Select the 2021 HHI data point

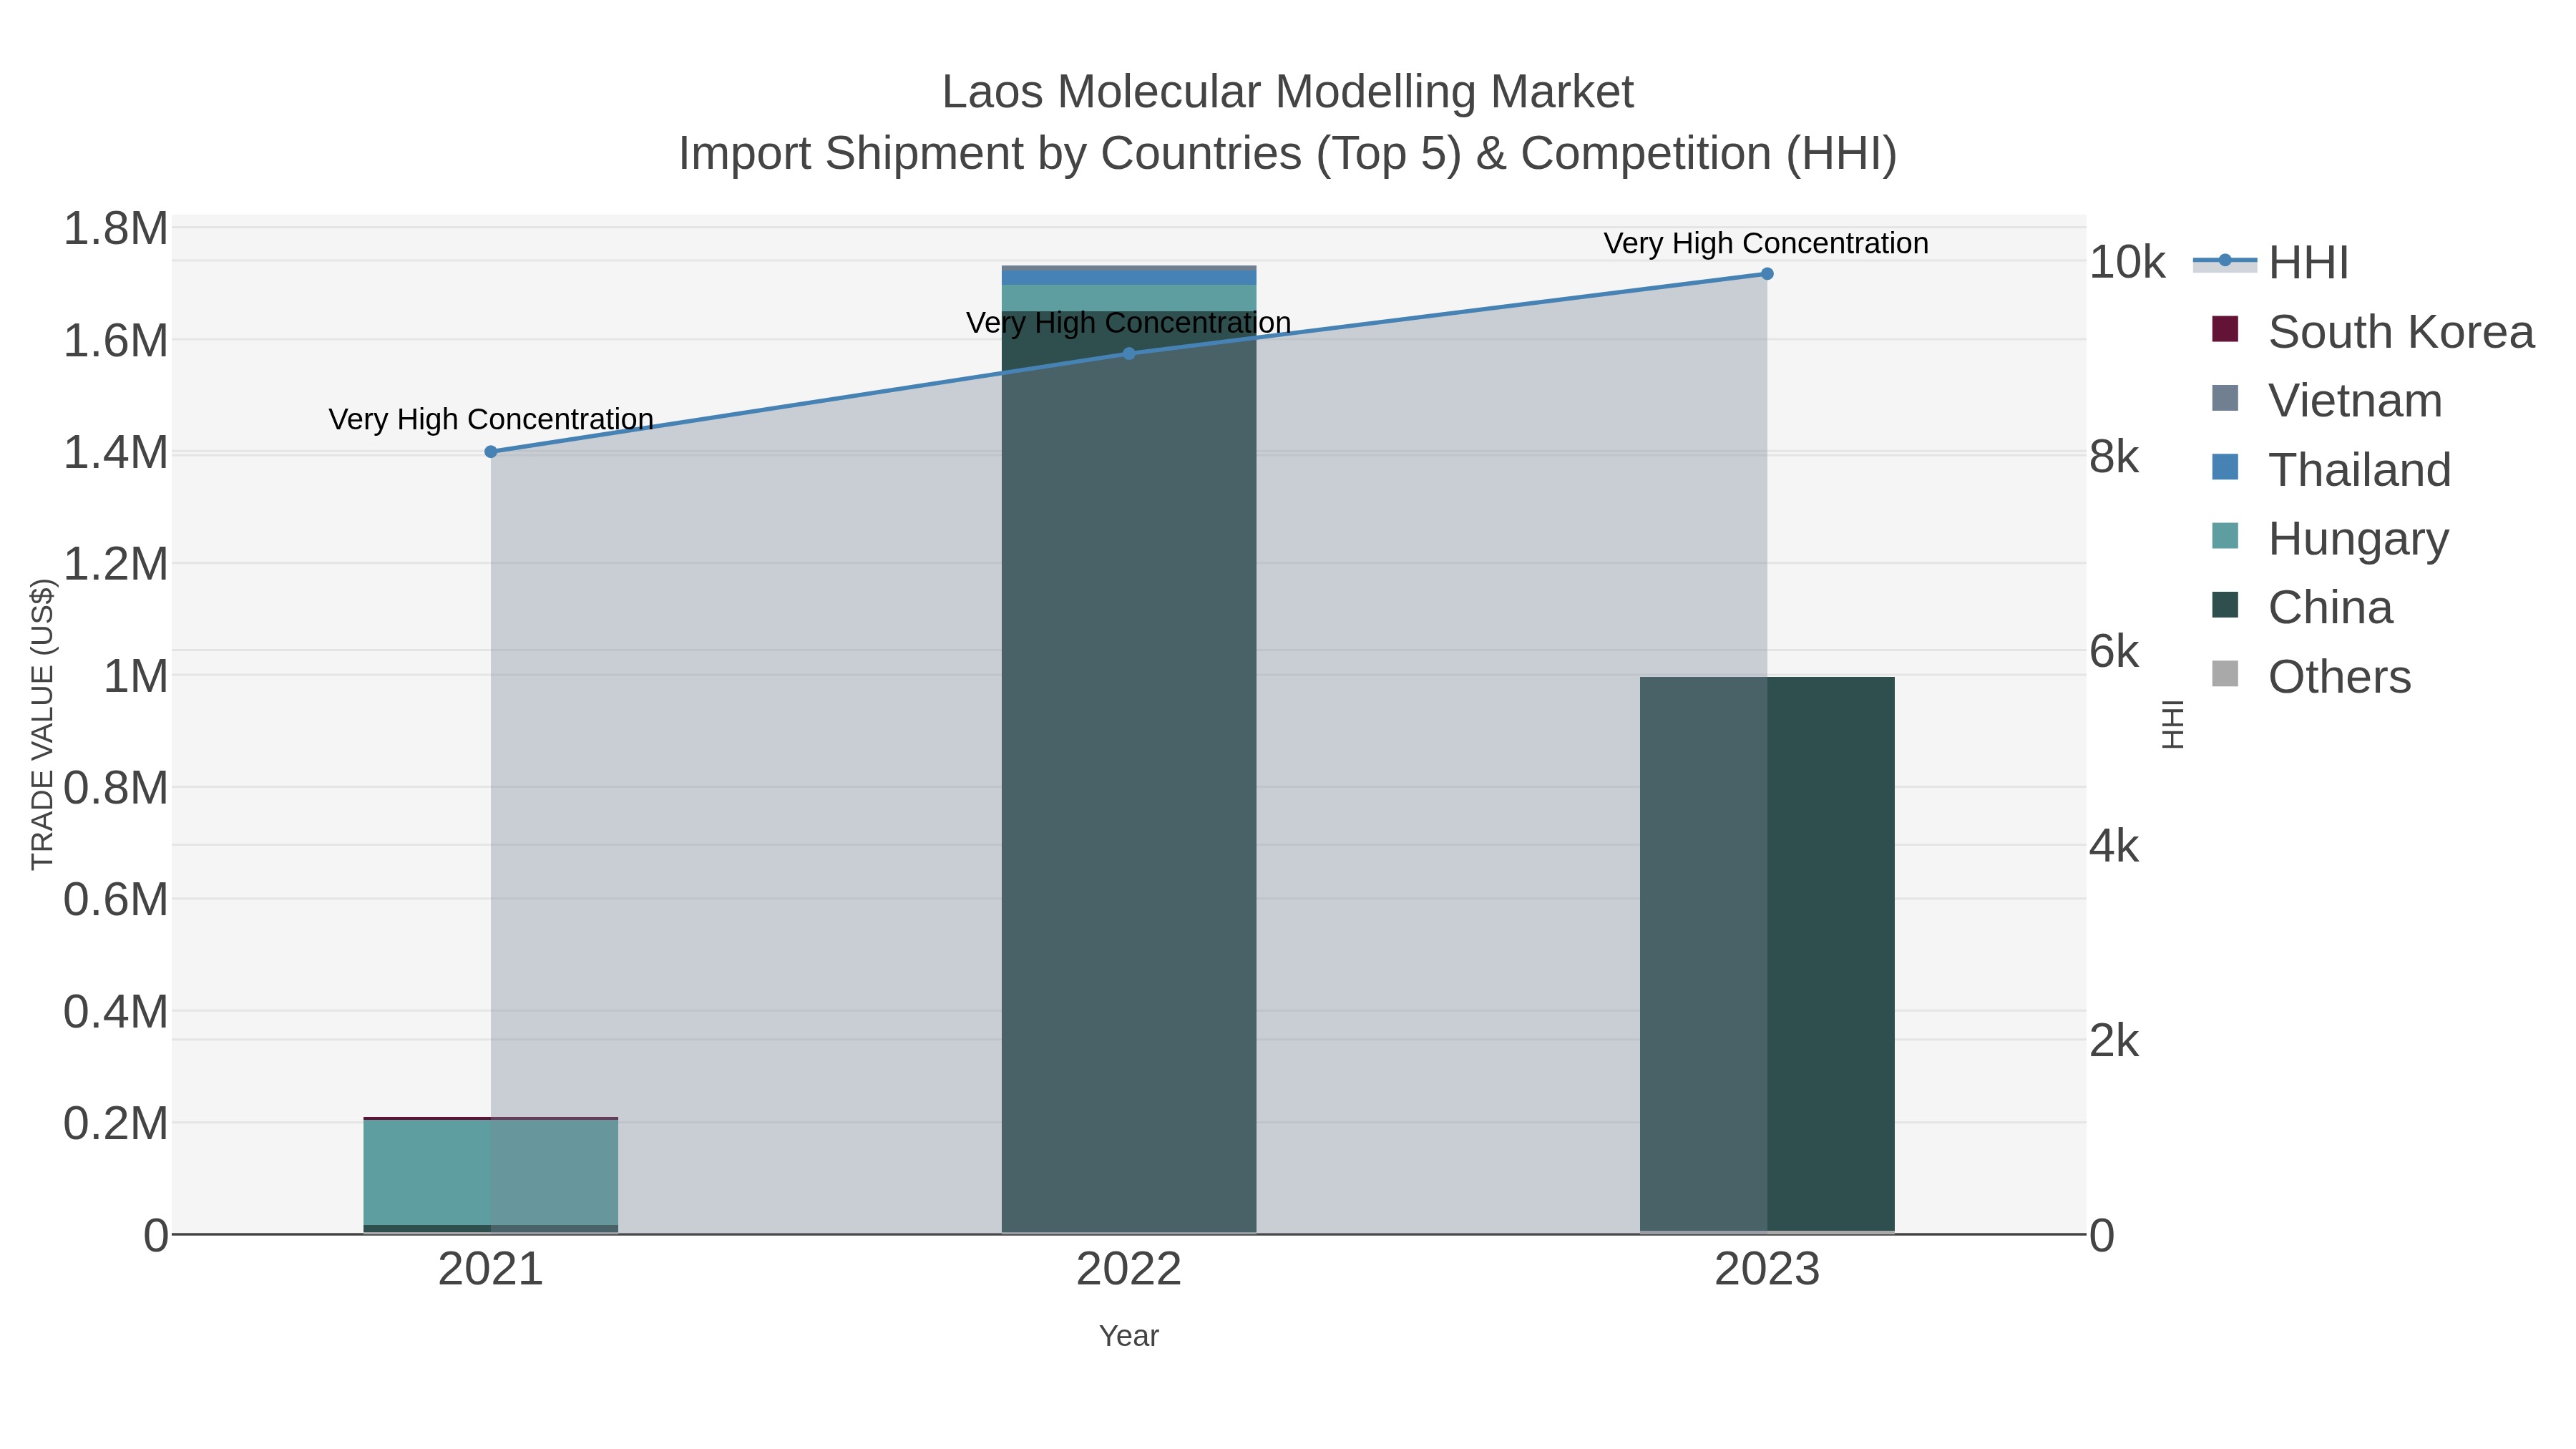click(491, 452)
